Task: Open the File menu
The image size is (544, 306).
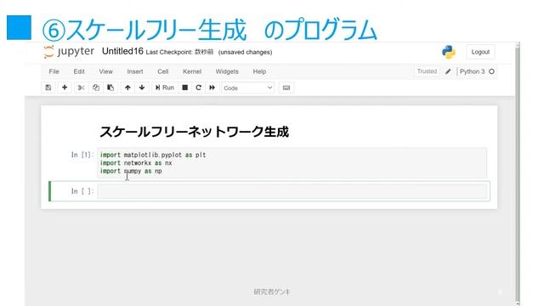Action: [x=54, y=71]
